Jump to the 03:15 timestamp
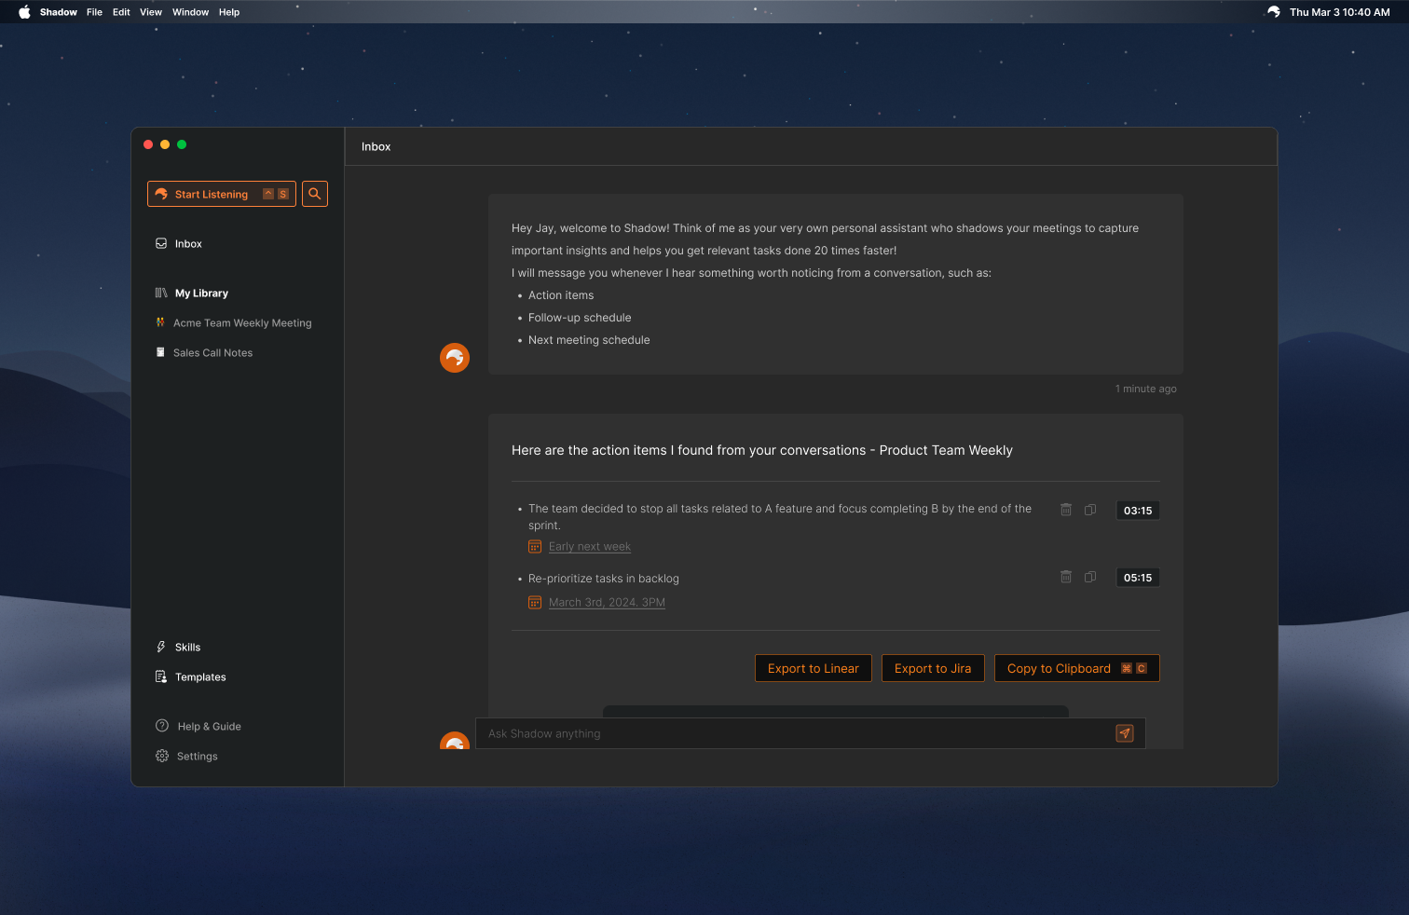The image size is (1409, 915). (1138, 511)
